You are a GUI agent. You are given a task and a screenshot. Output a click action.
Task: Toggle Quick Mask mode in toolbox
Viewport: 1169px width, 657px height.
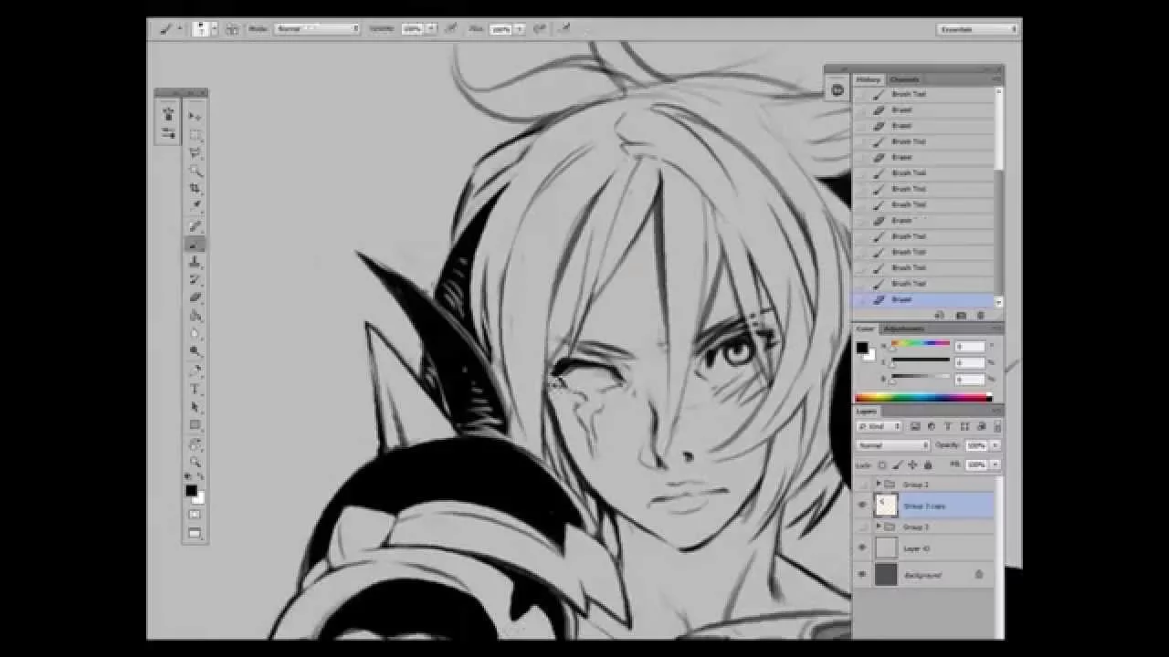pyautogui.click(x=195, y=516)
